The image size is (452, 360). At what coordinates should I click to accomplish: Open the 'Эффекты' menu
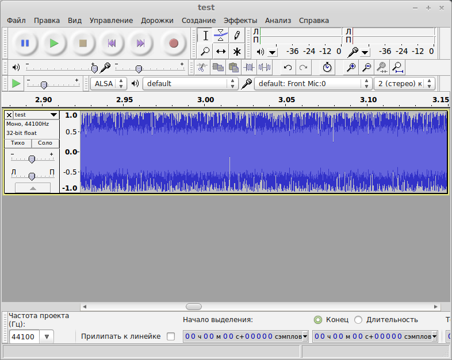coord(240,20)
